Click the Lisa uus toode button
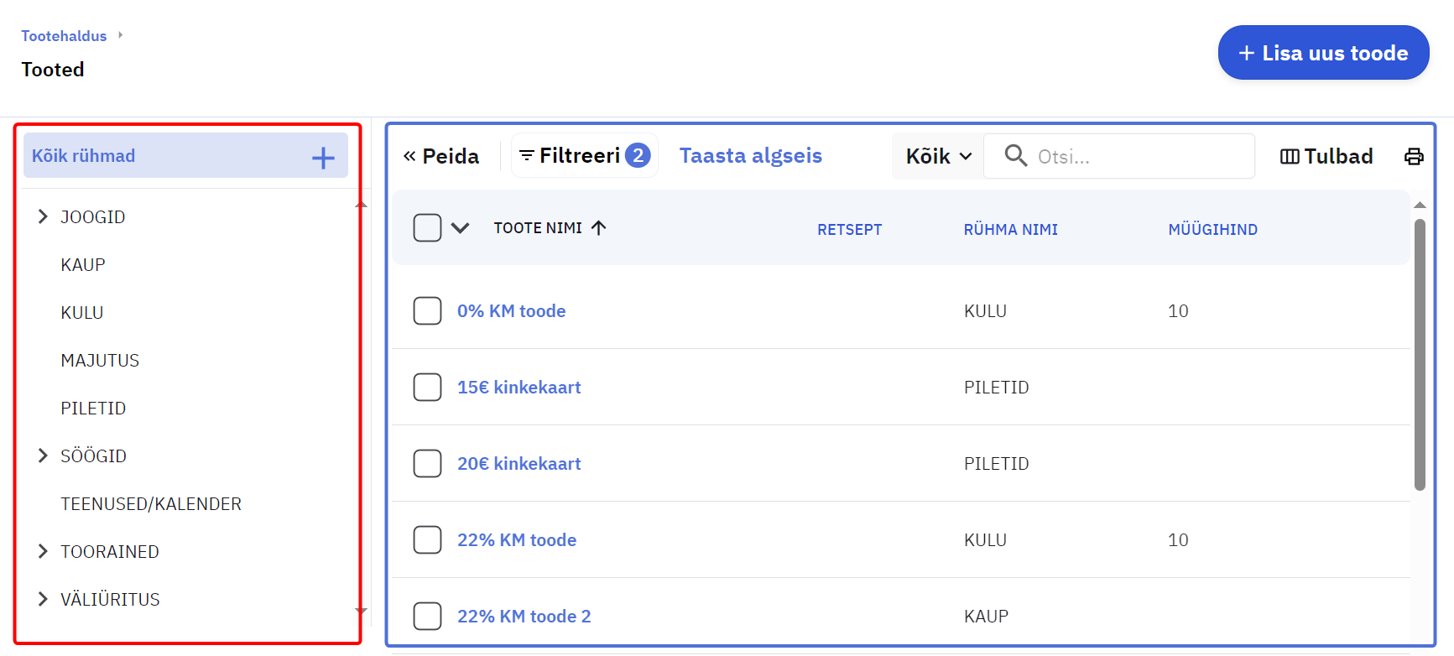 [1323, 53]
